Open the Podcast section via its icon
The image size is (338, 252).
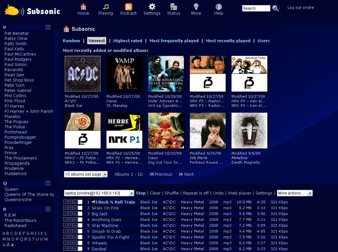click(x=128, y=6)
